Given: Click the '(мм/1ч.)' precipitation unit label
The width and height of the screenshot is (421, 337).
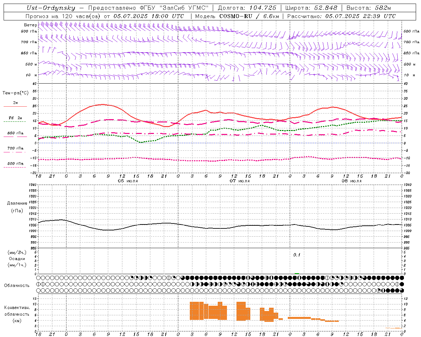Looking at the screenshot, I should click(17, 265).
